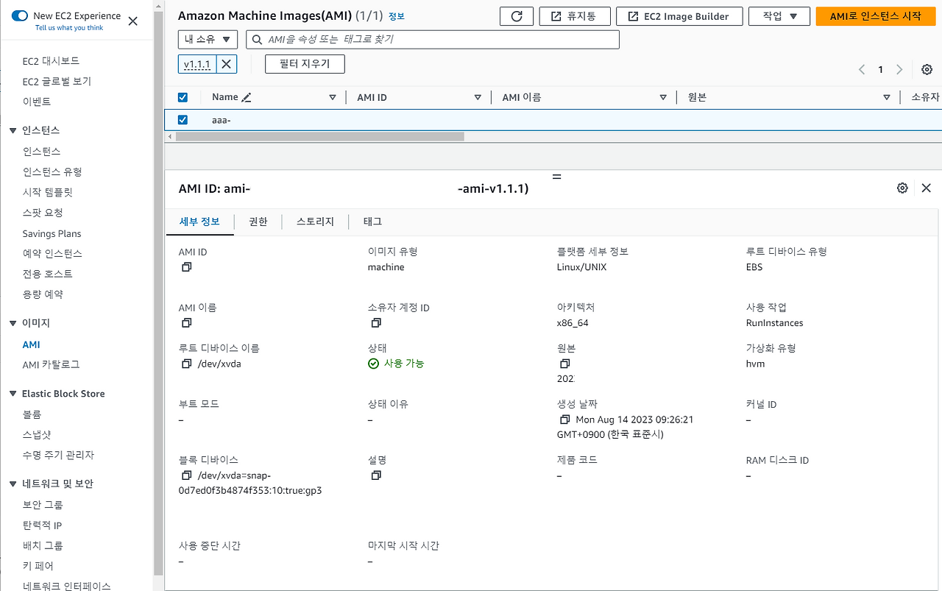Copy the 소유자 계정 ID value
The height and width of the screenshot is (591, 942).
[x=376, y=323]
